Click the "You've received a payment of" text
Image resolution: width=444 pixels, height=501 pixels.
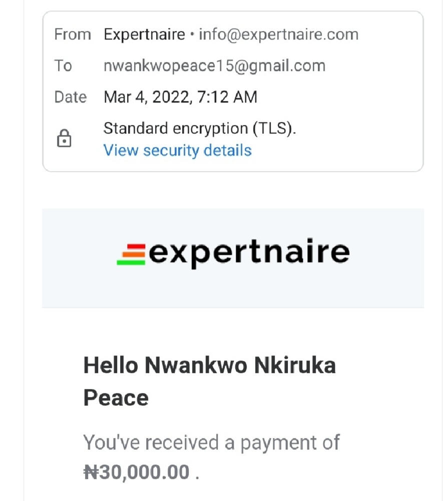tap(211, 442)
